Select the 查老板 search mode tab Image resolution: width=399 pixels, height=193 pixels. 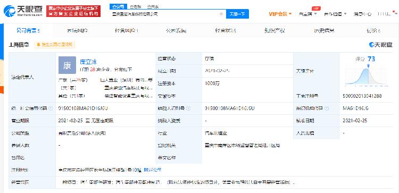pos(136,6)
